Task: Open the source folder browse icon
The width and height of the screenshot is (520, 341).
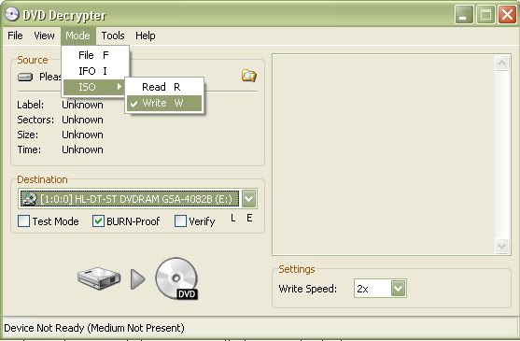Action: point(248,76)
